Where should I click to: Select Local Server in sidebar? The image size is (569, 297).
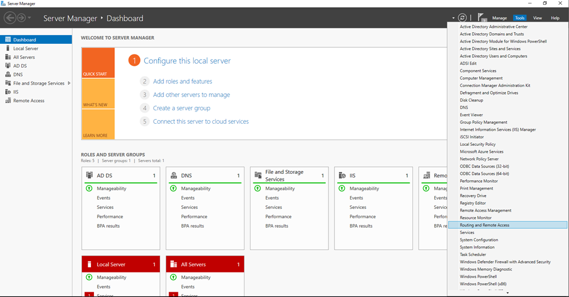[36, 48]
